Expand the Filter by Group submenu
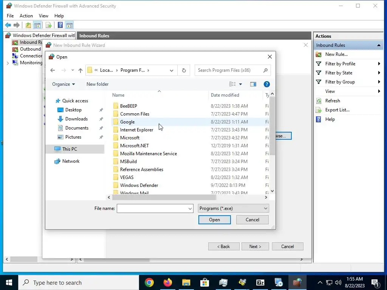This screenshot has height=290, width=387. pyautogui.click(x=379, y=82)
